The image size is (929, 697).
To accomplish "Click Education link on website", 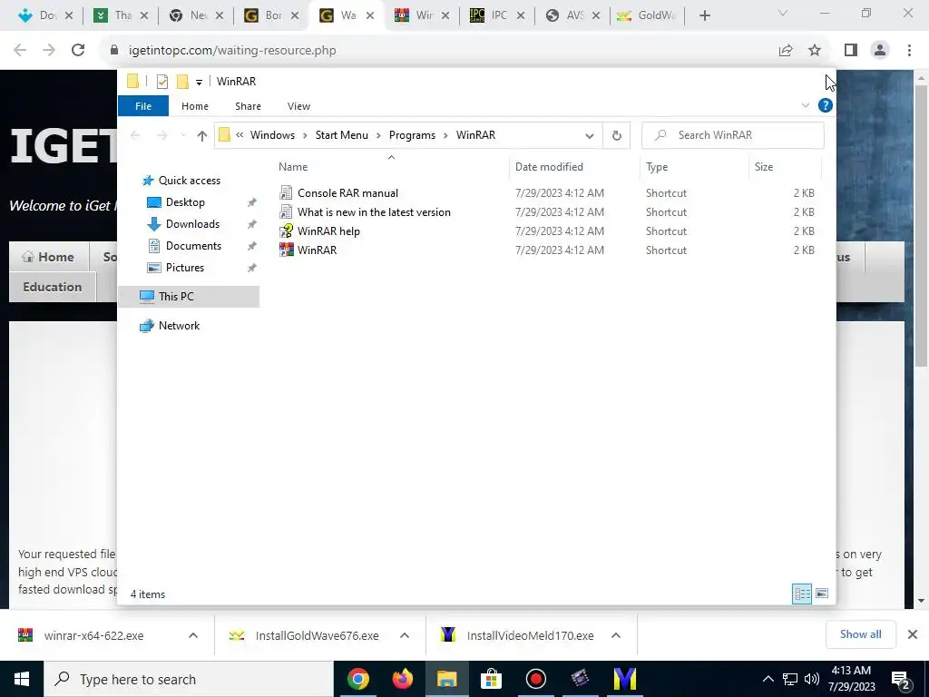I will pos(52,287).
